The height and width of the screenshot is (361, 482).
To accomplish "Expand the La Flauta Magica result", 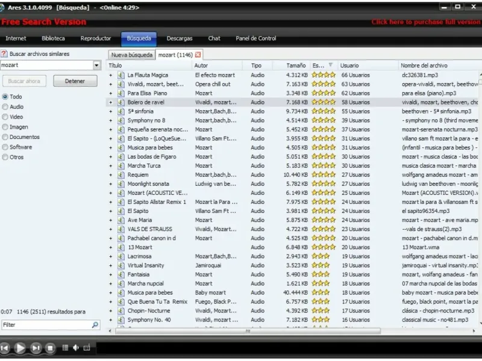I will pos(111,75).
